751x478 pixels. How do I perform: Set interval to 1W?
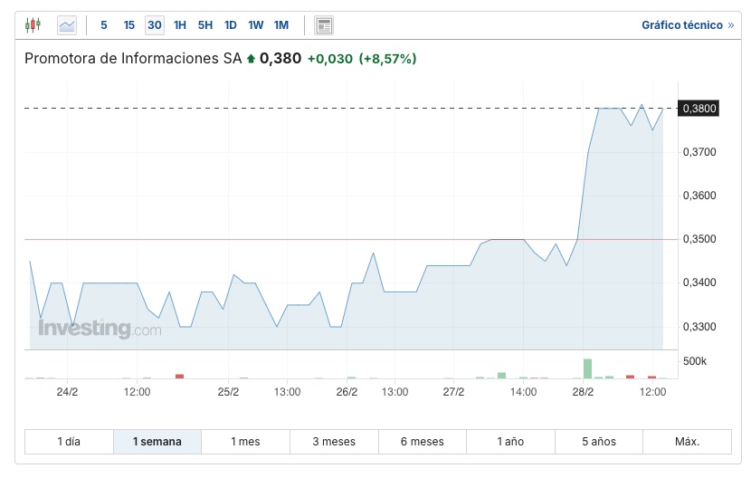[256, 25]
